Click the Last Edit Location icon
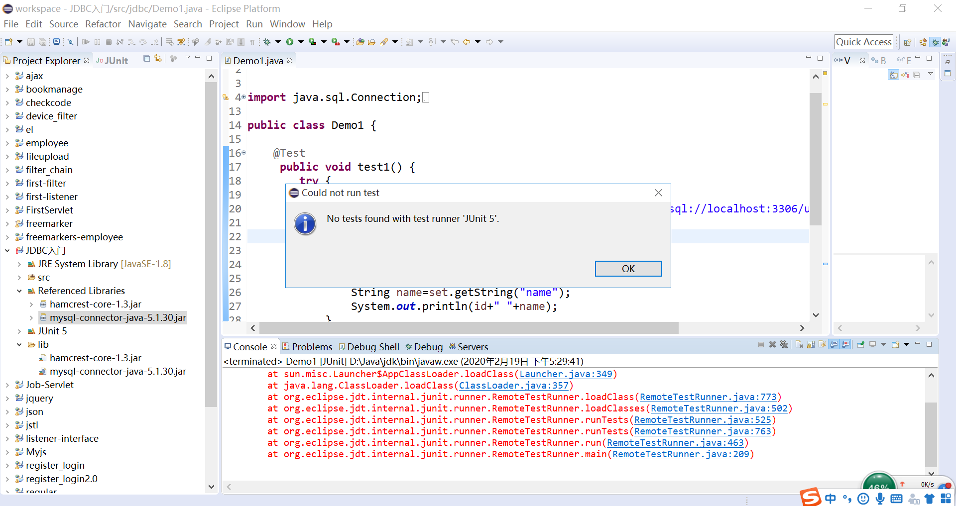 click(x=455, y=42)
